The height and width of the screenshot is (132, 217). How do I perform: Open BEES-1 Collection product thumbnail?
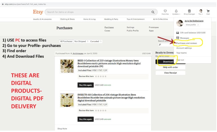coord(67,66)
